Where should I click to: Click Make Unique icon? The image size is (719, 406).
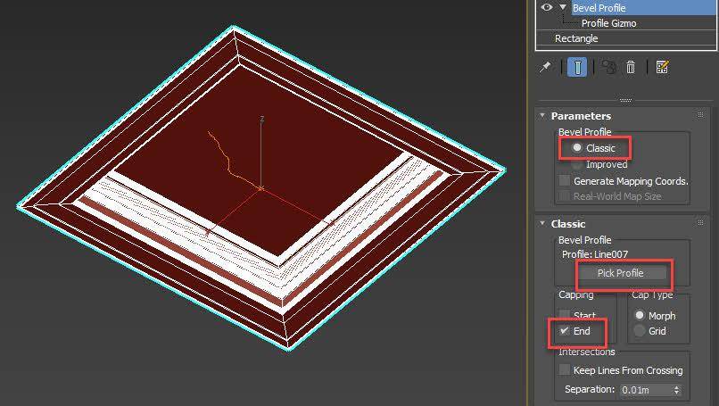(609, 68)
